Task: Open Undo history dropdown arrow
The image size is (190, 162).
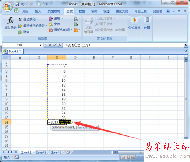Action: click(x=27, y=4)
